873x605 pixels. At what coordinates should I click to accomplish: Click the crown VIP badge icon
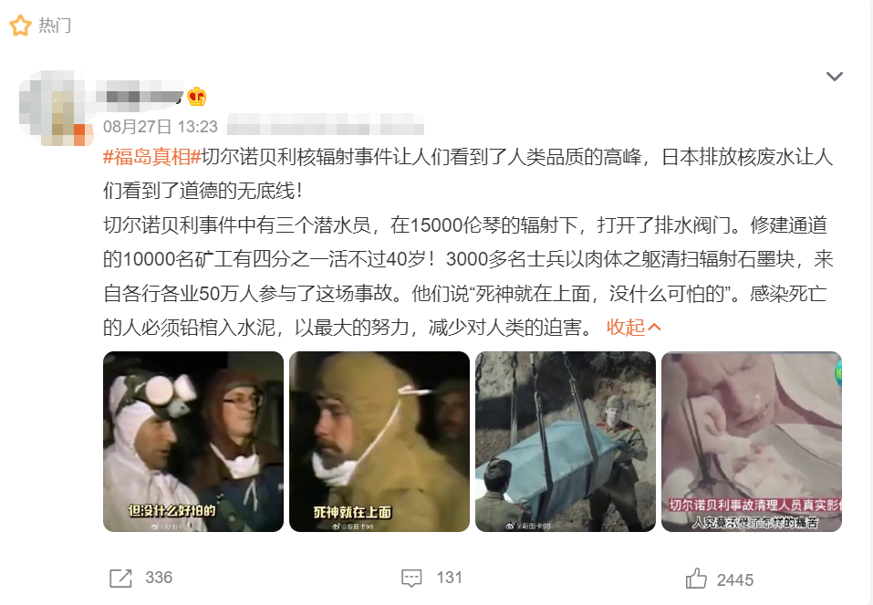(x=196, y=97)
